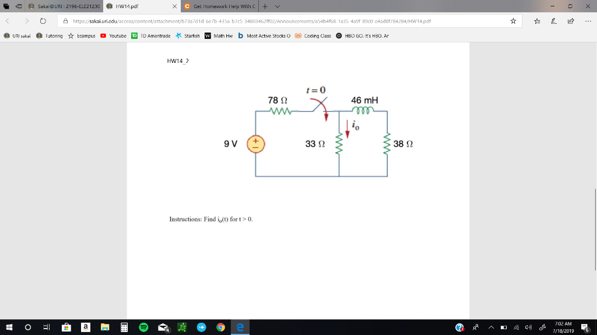
Task: Launch Spotify from the taskbar
Action: [x=143, y=326]
